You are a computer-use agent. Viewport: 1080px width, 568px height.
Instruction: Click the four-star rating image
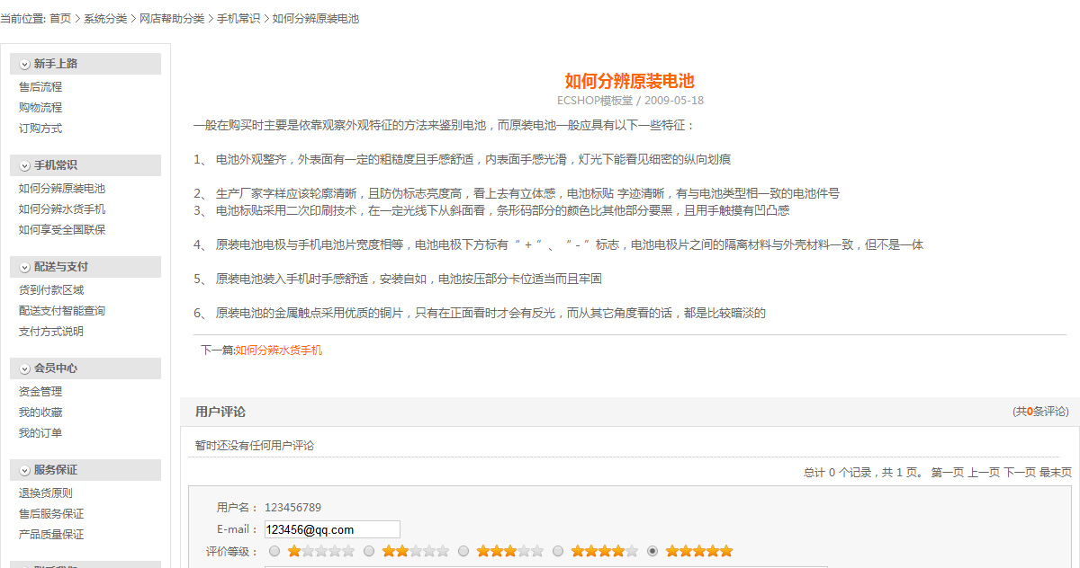coord(605,551)
